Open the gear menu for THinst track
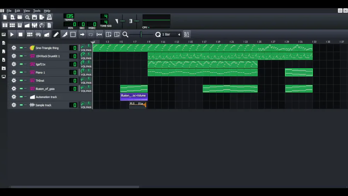The width and height of the screenshot is (348, 196). pyautogui.click(x=14, y=81)
